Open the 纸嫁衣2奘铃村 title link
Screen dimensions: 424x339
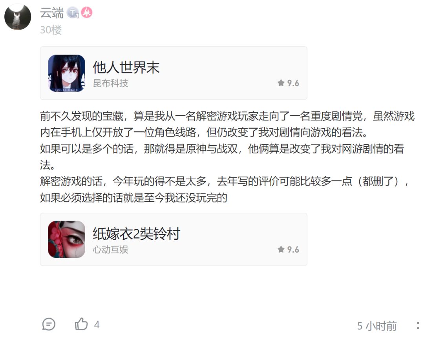(x=136, y=233)
